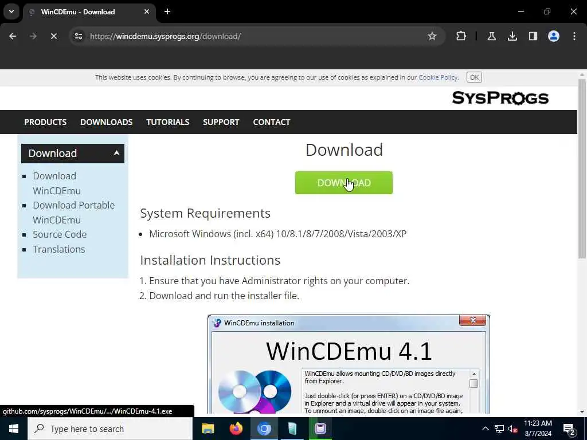Open Chrome Labs flask icon
This screenshot has height=440, width=587.
[x=491, y=36]
